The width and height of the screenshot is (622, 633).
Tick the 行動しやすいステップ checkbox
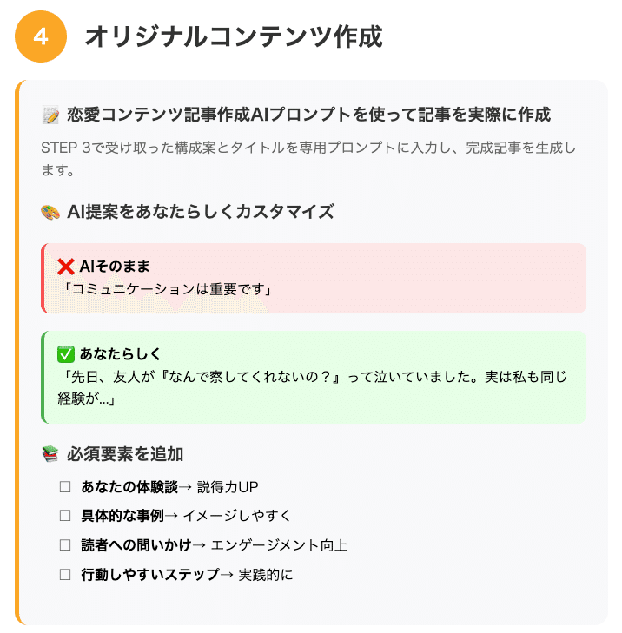pyautogui.click(x=65, y=575)
